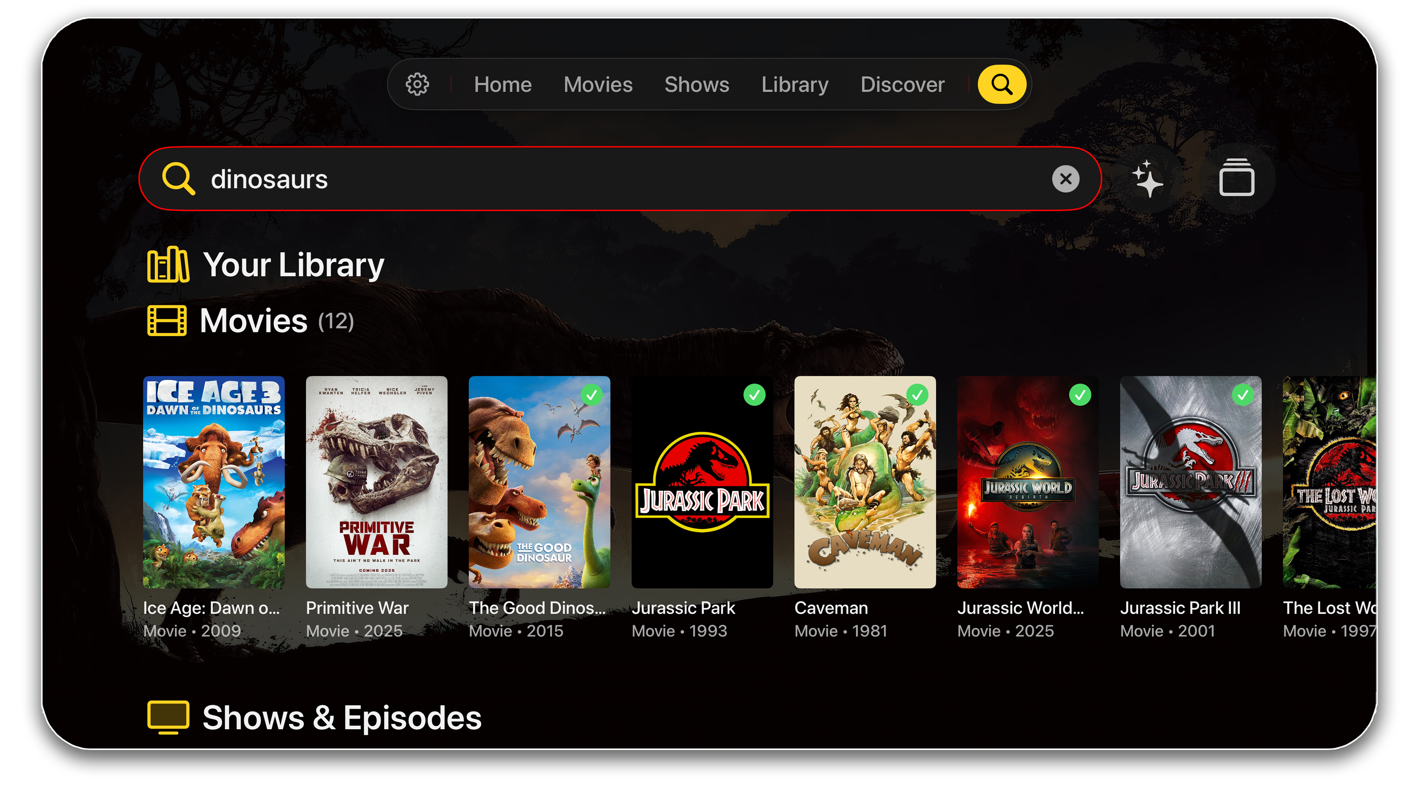Viewport: 1419px width, 798px height.
Task: Click the yellow search button in navigation bar
Action: [x=1001, y=84]
